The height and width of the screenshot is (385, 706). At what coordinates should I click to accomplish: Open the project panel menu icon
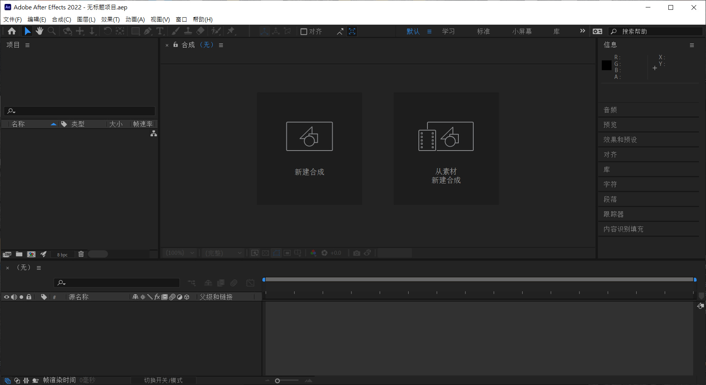[27, 45]
